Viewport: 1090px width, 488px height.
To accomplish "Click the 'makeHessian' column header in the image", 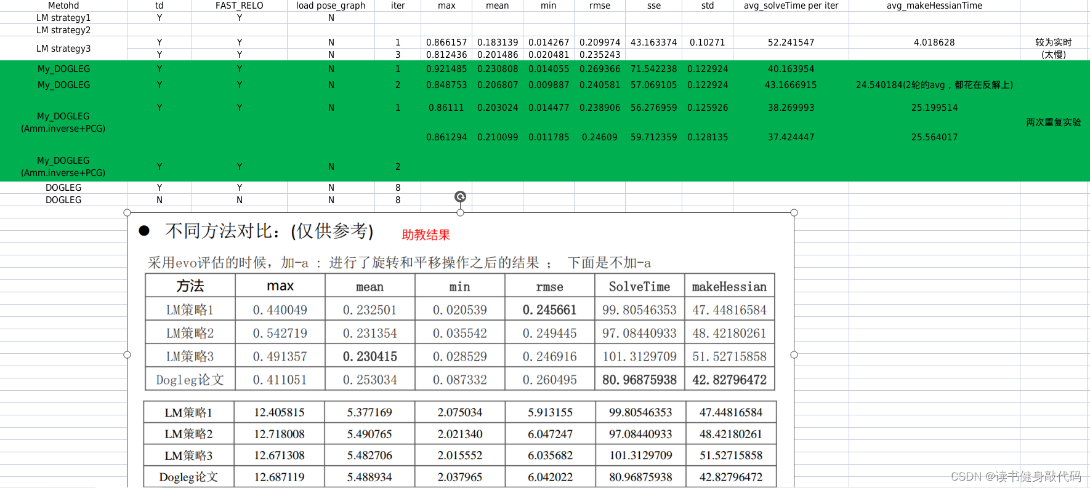I will click(729, 287).
